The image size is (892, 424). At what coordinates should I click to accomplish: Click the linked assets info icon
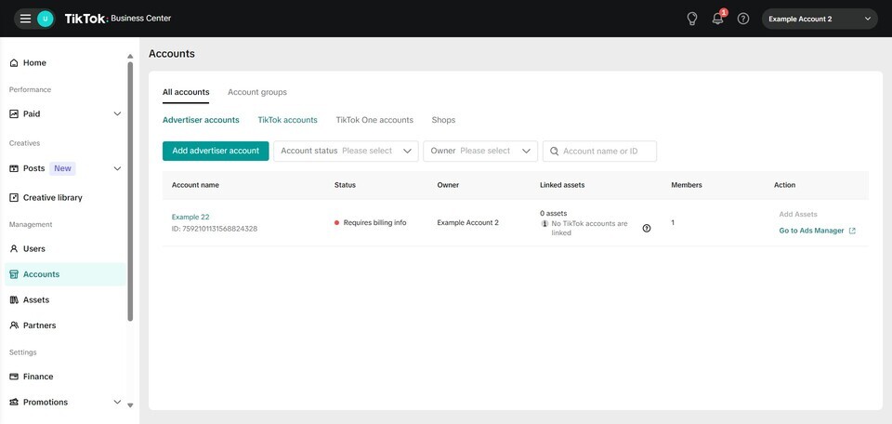647,228
